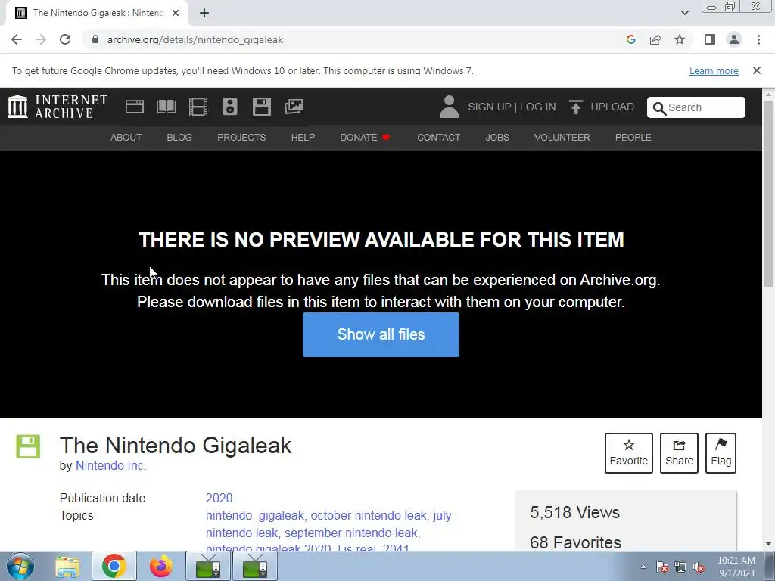Click the page vertical scrollbar thumb
Viewport: 775px width, 581px height.
[768, 193]
